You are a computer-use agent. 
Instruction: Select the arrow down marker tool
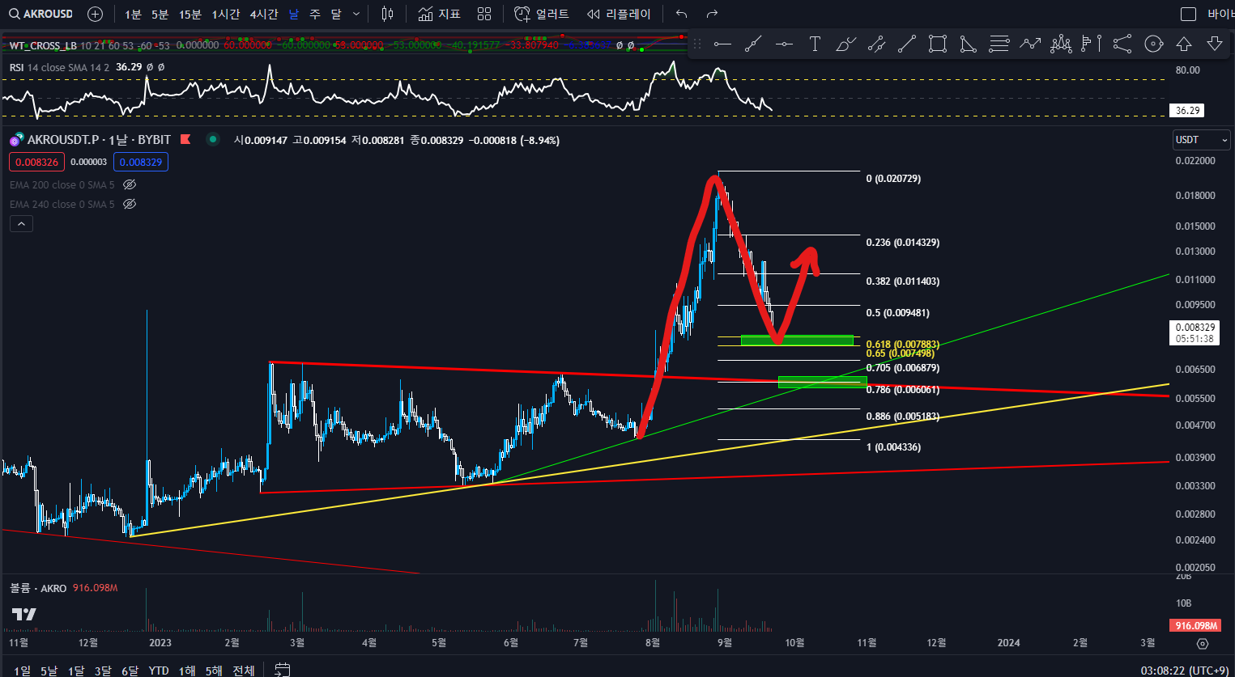[x=1215, y=44]
